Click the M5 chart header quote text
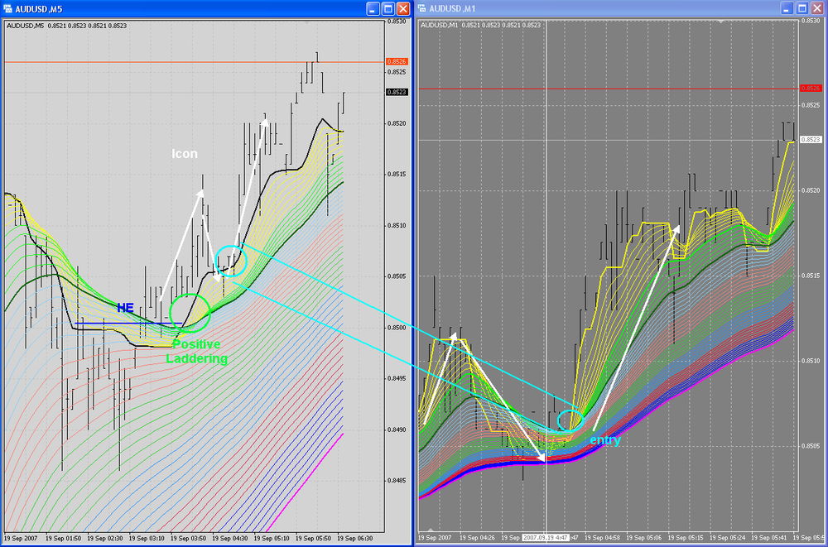 66,26
